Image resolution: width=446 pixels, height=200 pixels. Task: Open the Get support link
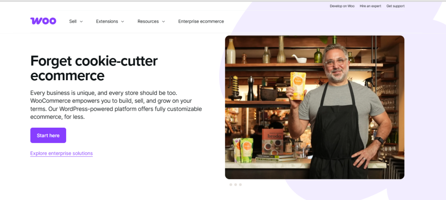(395, 6)
